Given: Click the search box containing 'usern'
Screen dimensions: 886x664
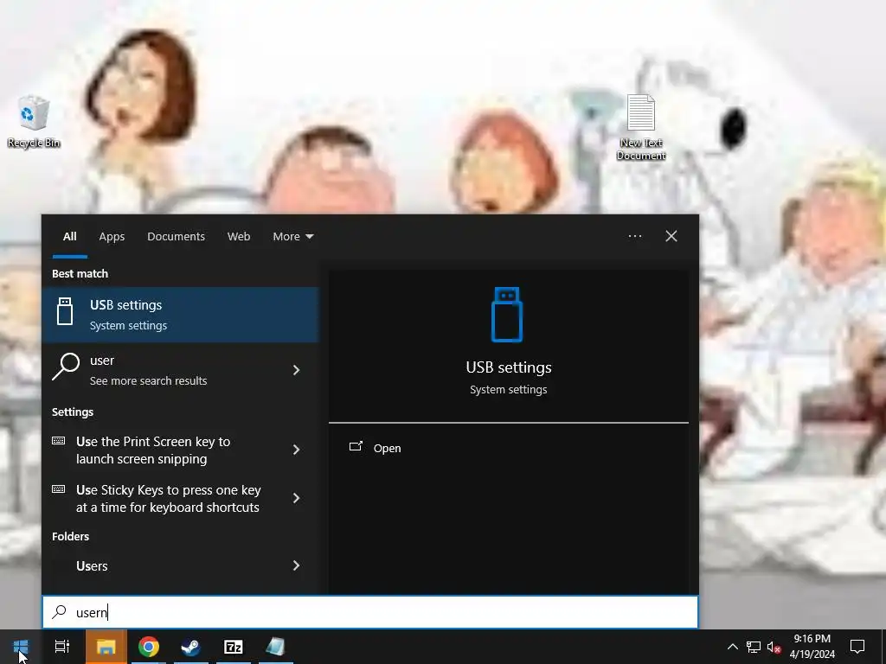Looking at the screenshot, I should (370, 612).
